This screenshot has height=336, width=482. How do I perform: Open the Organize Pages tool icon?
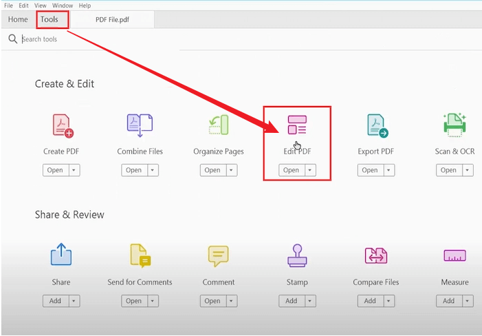(219, 125)
